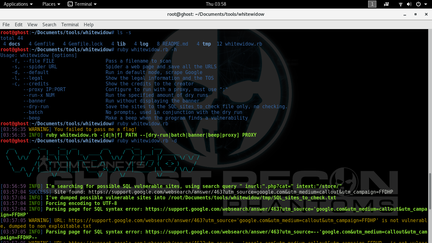Click the screen recorder camera icon

386,4
